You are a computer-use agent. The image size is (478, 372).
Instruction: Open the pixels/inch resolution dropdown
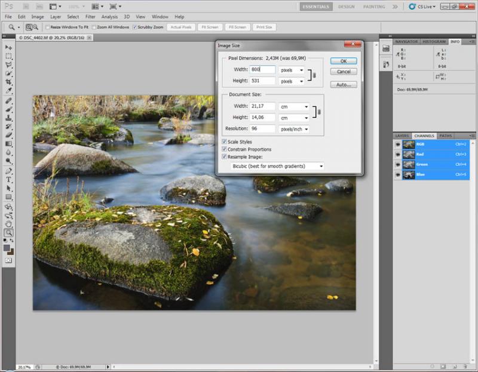click(294, 129)
